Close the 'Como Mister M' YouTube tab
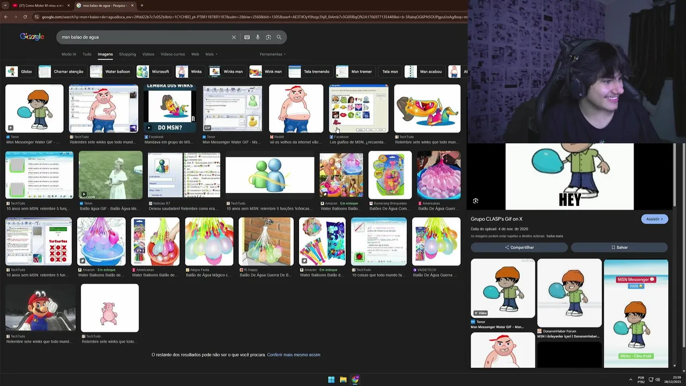Screen dimensions: 686x386 pyautogui.click(x=68, y=5)
